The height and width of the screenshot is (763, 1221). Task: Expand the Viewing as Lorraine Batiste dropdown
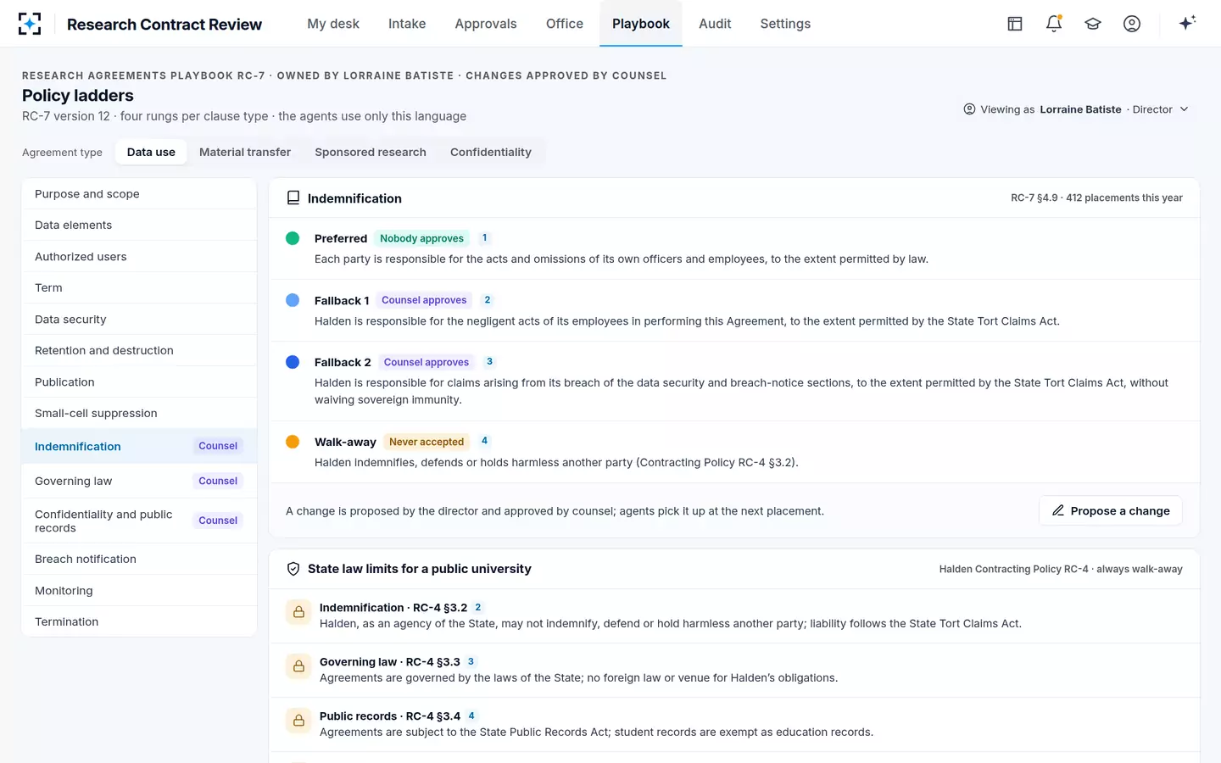coord(1076,109)
